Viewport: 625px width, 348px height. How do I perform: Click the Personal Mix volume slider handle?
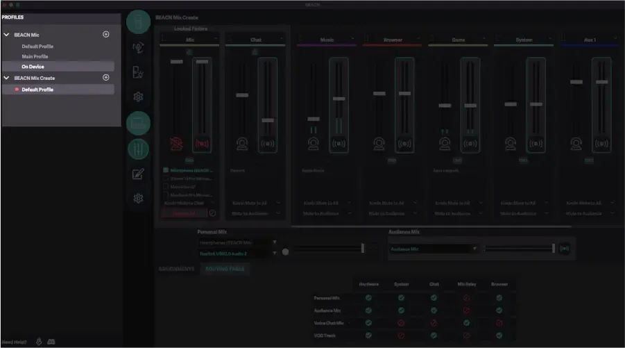coord(362,248)
